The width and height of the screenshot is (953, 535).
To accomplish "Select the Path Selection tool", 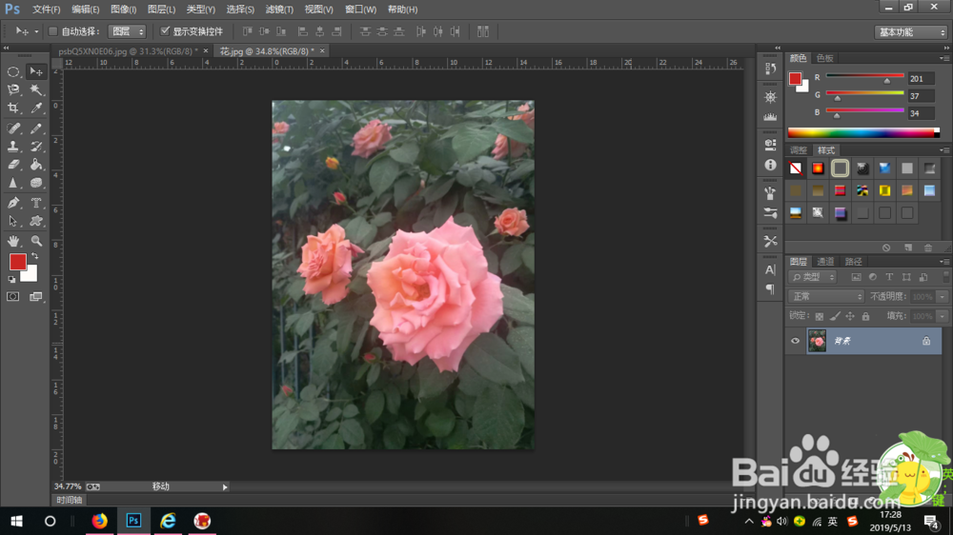I will pyautogui.click(x=12, y=221).
